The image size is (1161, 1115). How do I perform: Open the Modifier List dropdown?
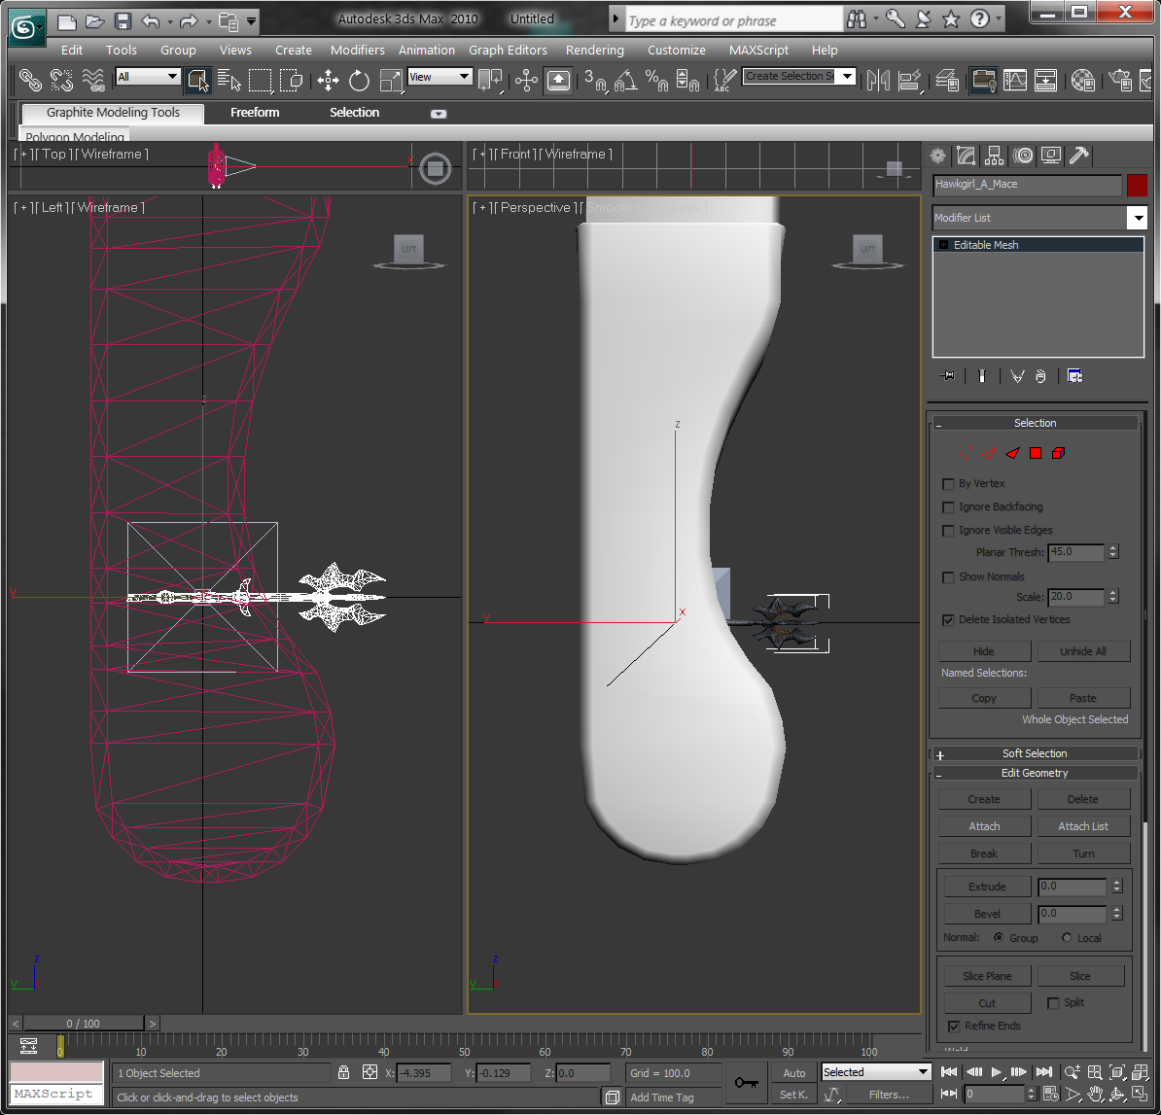(1137, 218)
